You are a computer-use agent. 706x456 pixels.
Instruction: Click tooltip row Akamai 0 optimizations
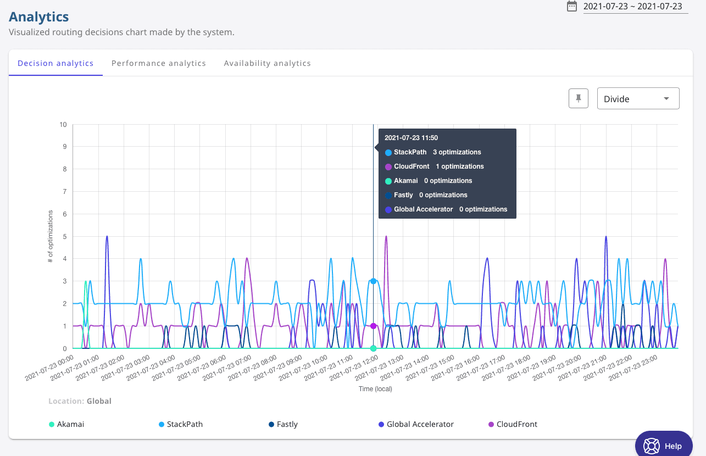click(x=429, y=181)
